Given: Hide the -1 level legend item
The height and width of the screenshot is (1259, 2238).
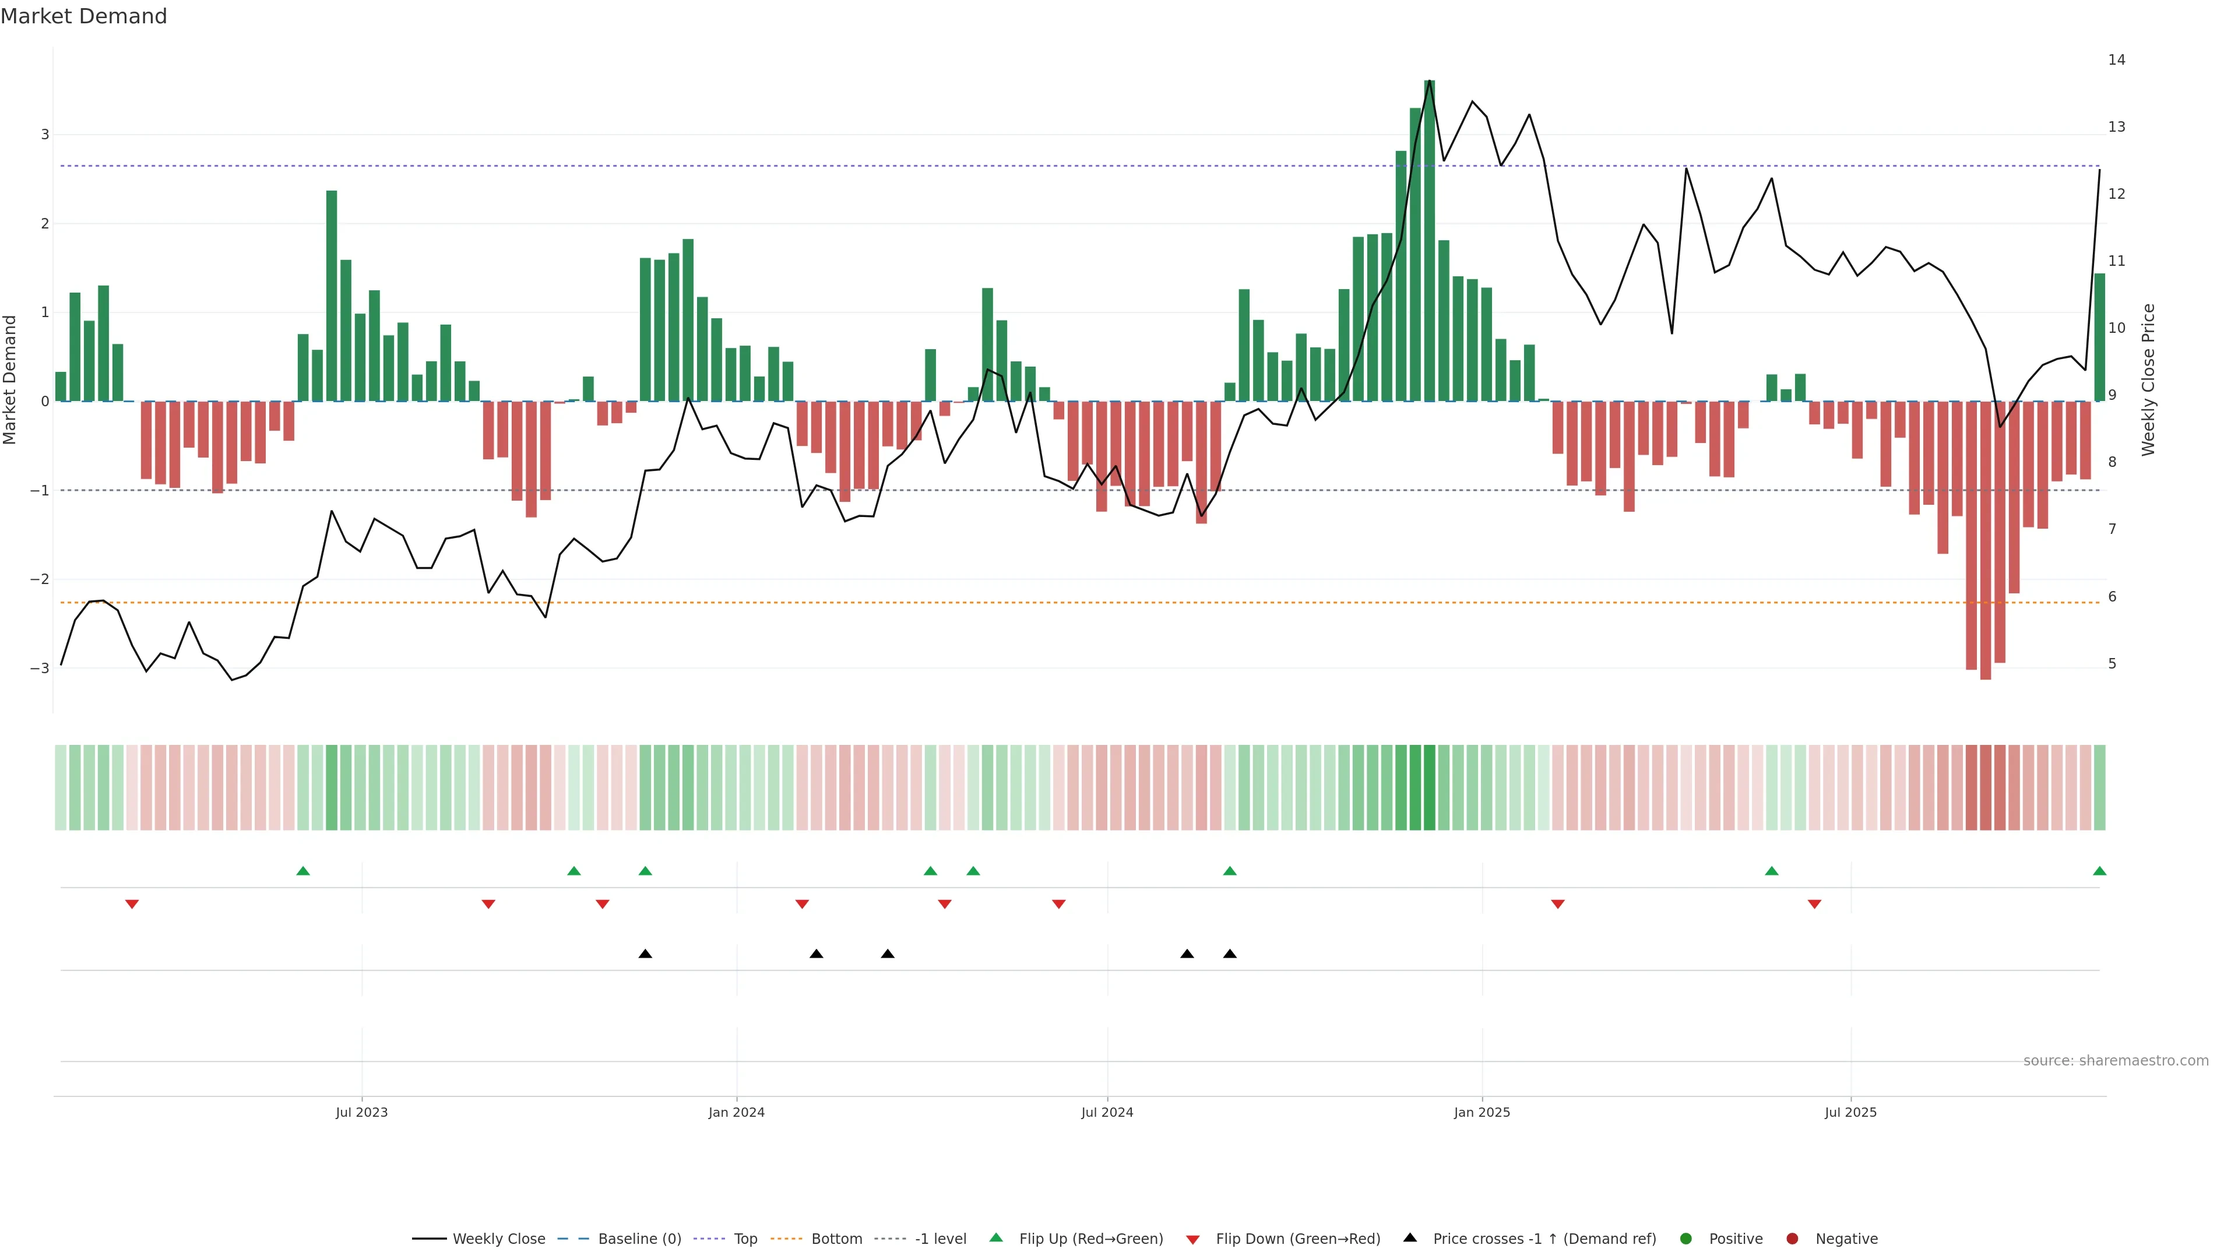Looking at the screenshot, I should [940, 1239].
